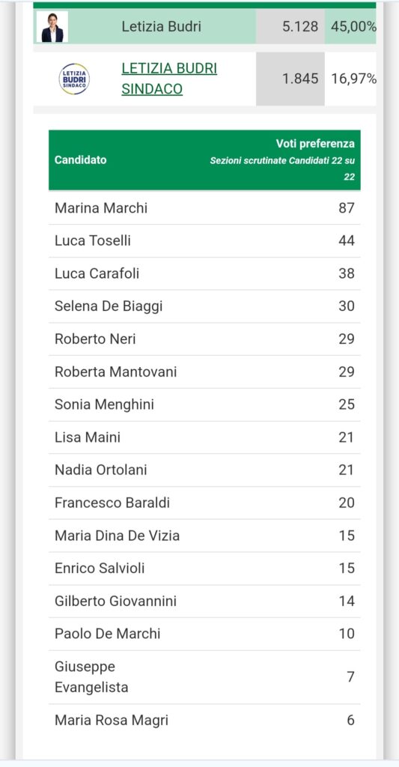Select the Nadia Ortolani row
The image size is (399, 767).
click(x=204, y=470)
